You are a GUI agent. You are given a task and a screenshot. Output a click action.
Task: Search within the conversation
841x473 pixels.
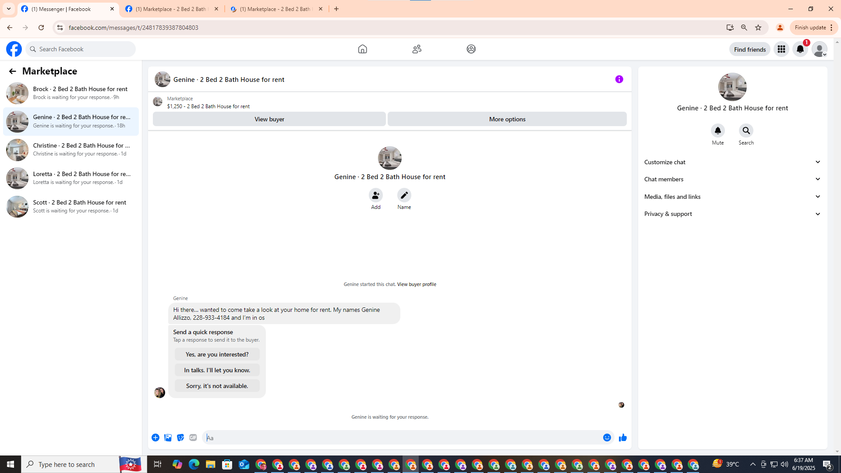click(746, 131)
